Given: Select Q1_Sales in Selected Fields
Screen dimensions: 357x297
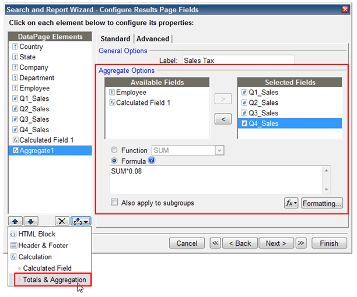Looking at the screenshot, I should point(289,93).
